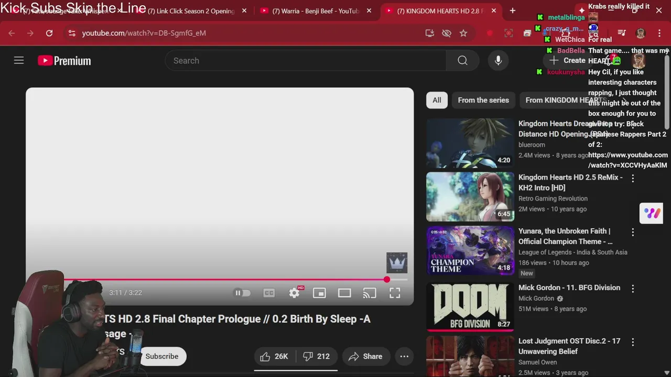This screenshot has height=377, width=671.
Task: Switch to Link Click Season 2 tab
Action: click(191, 11)
